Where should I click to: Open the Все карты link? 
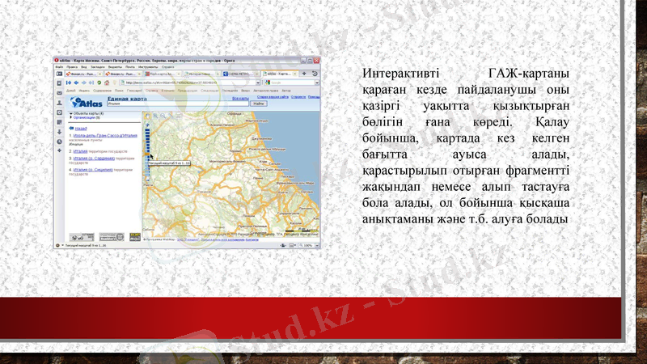pyautogui.click(x=240, y=98)
